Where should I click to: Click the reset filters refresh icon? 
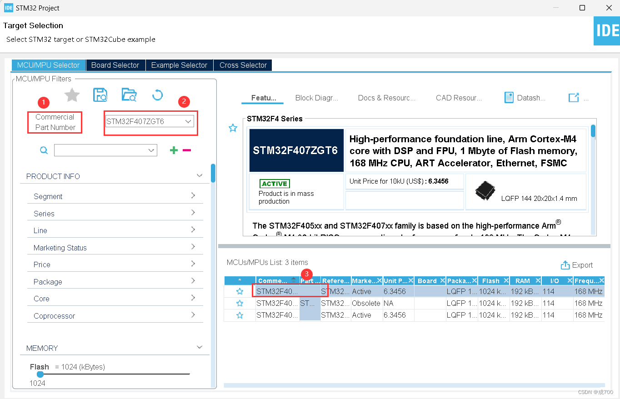pos(157,95)
